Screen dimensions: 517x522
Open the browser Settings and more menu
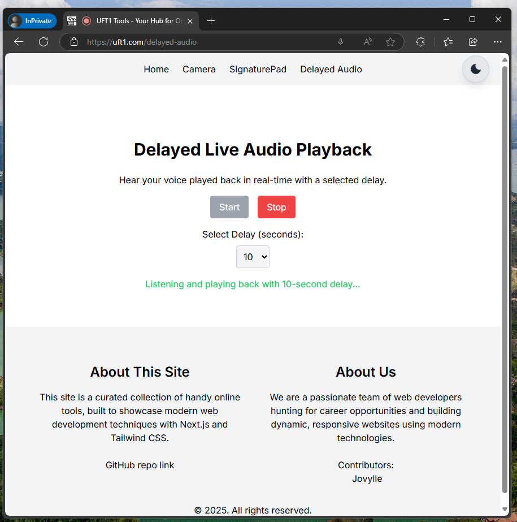pyautogui.click(x=498, y=42)
